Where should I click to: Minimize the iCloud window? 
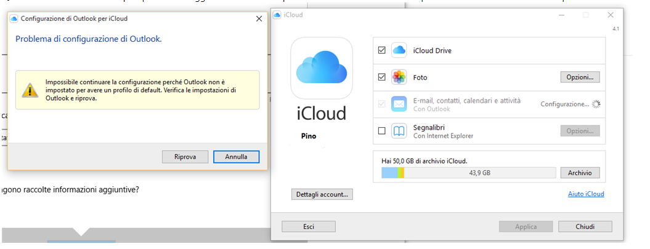tap(562, 15)
